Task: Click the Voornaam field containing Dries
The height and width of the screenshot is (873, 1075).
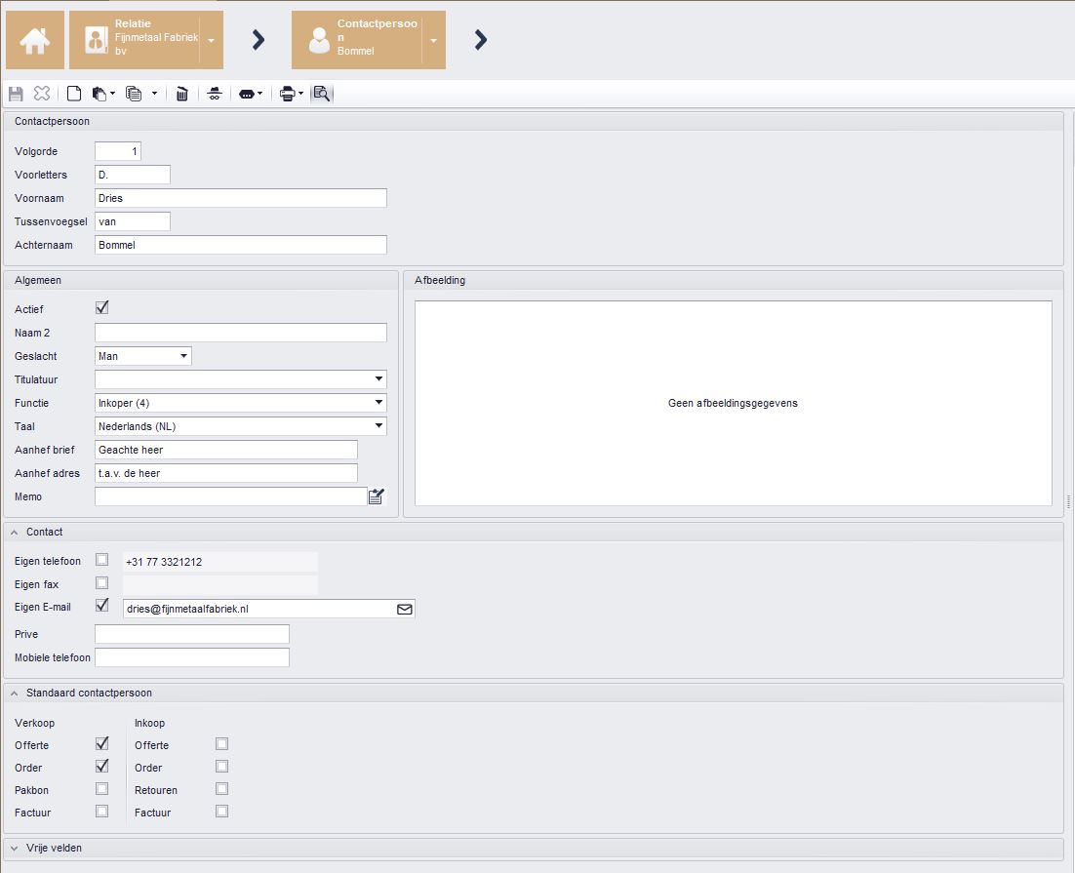Action: 241,198
